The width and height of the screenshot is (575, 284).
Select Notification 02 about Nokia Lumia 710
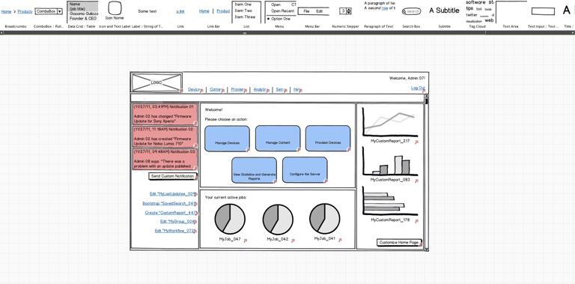(x=165, y=136)
